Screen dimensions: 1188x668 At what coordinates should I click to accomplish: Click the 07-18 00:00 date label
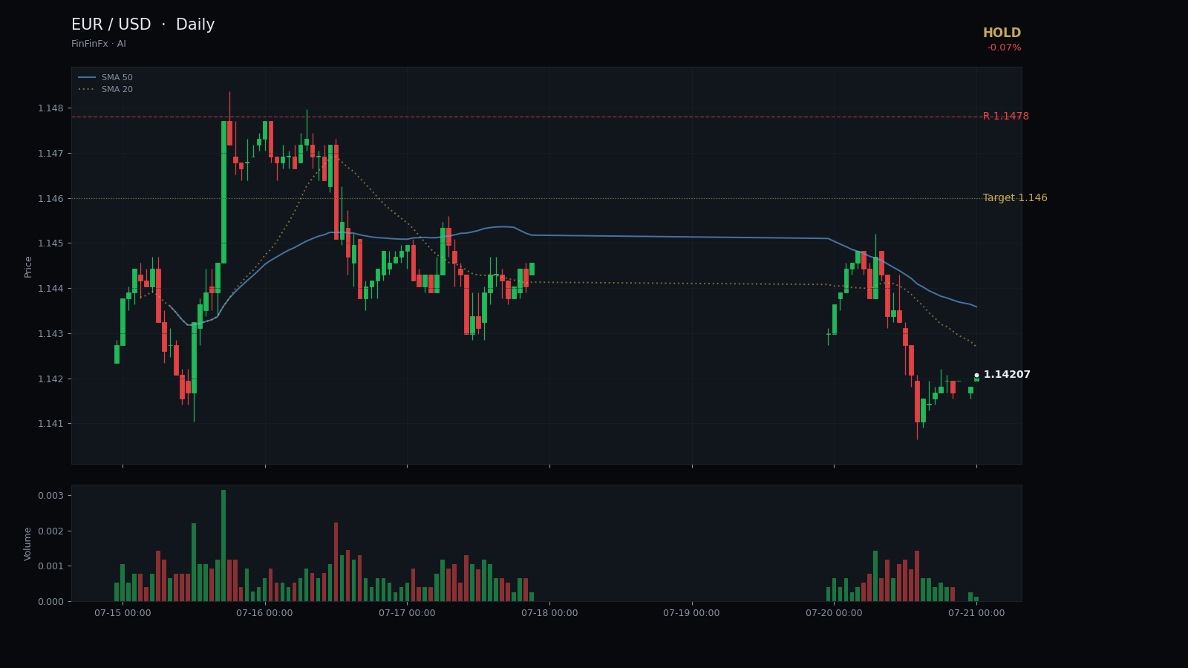(x=549, y=613)
